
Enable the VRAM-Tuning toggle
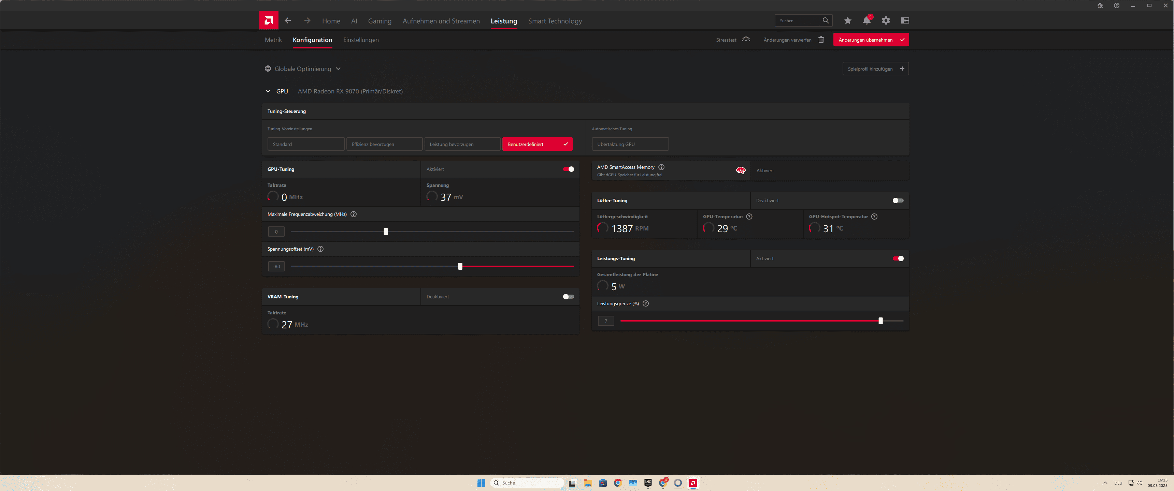point(568,297)
